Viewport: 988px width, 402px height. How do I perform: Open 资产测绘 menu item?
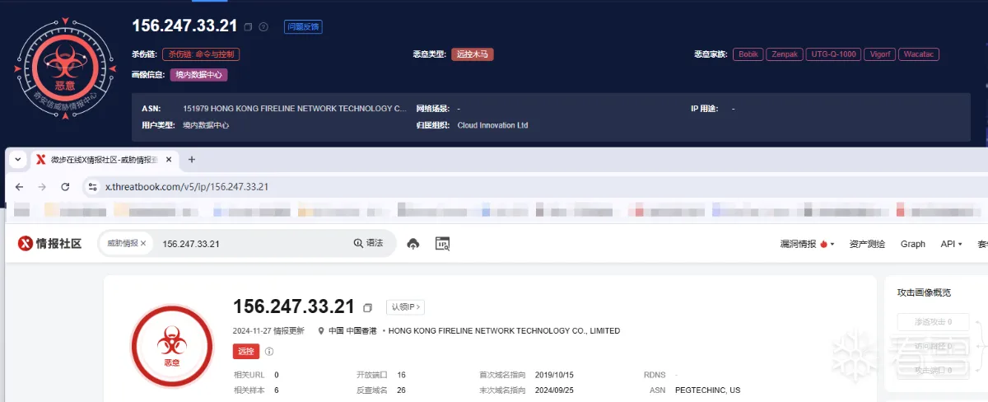click(x=867, y=244)
